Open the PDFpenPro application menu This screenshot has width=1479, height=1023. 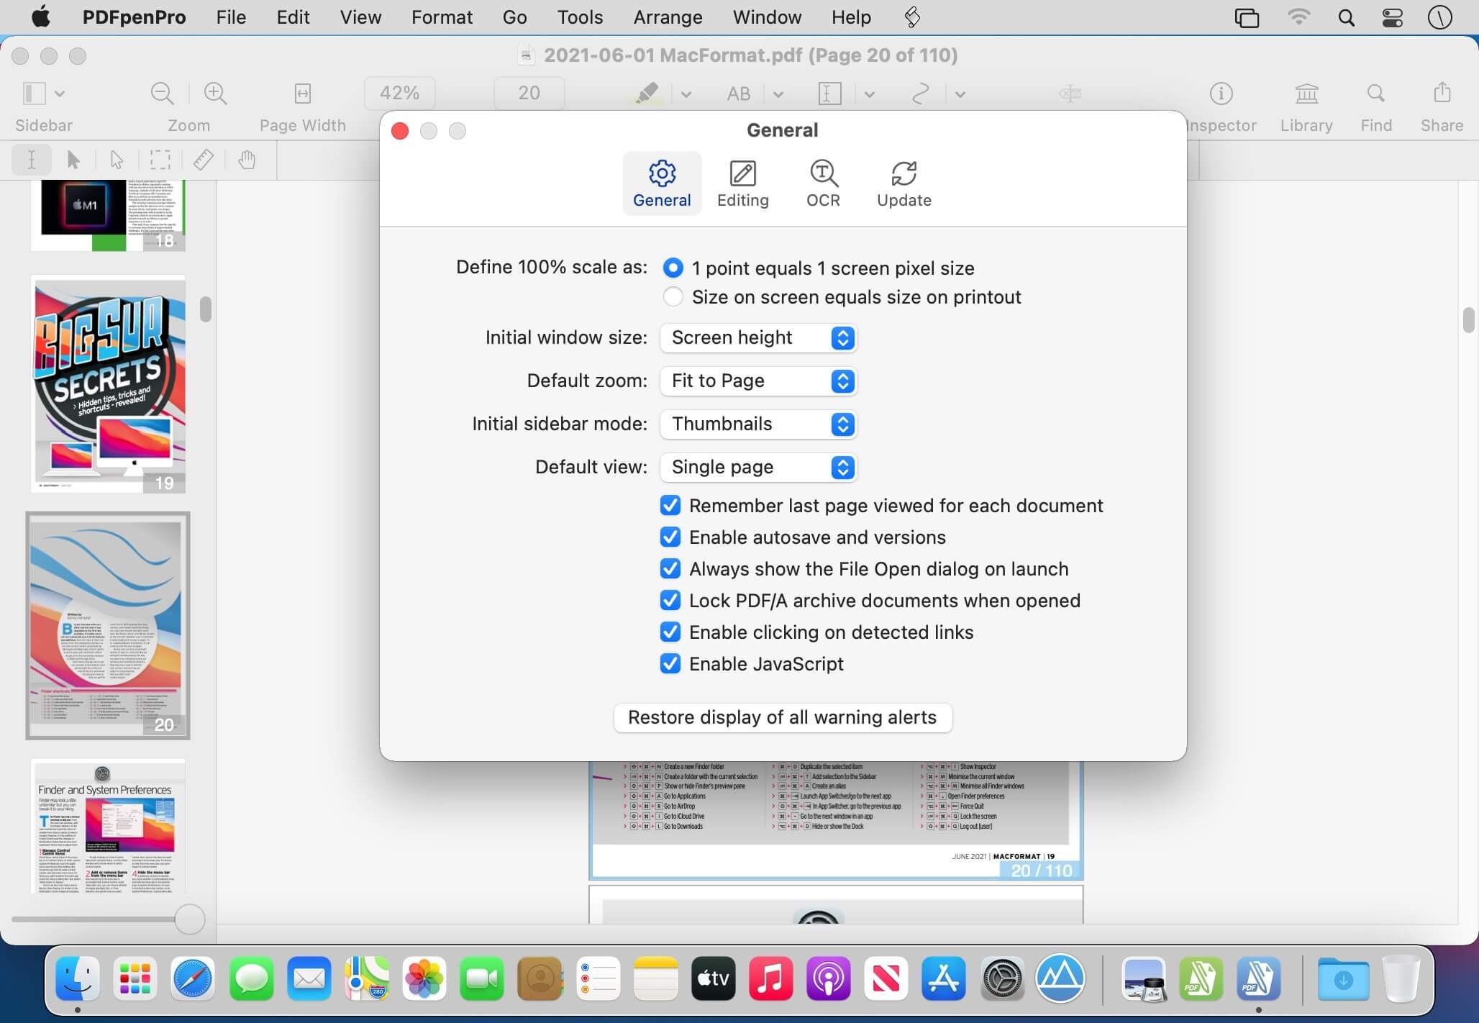pyautogui.click(x=134, y=17)
